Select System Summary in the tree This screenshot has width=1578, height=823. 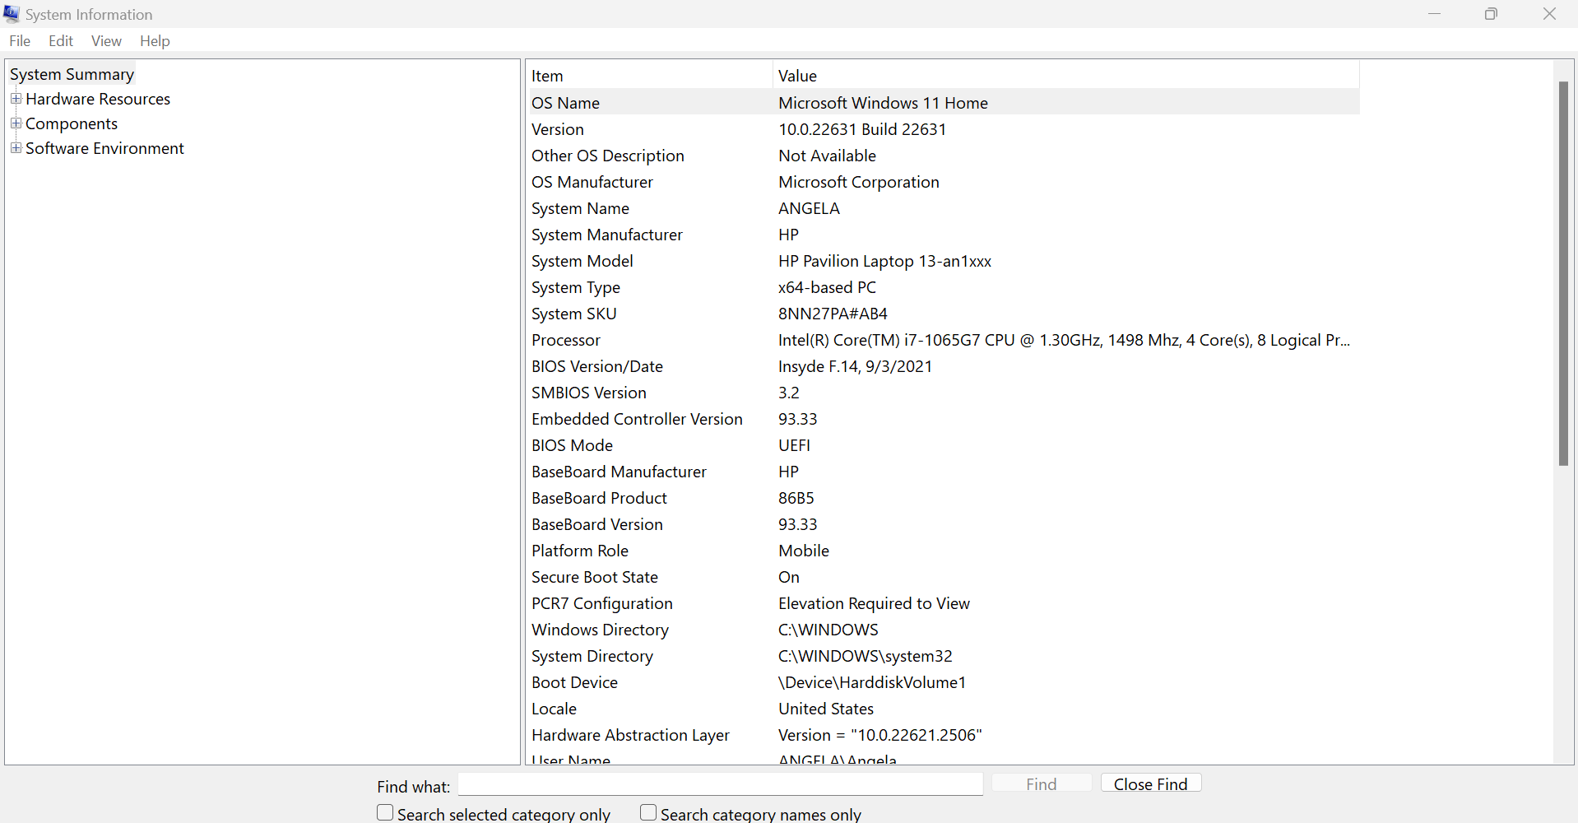tap(72, 74)
